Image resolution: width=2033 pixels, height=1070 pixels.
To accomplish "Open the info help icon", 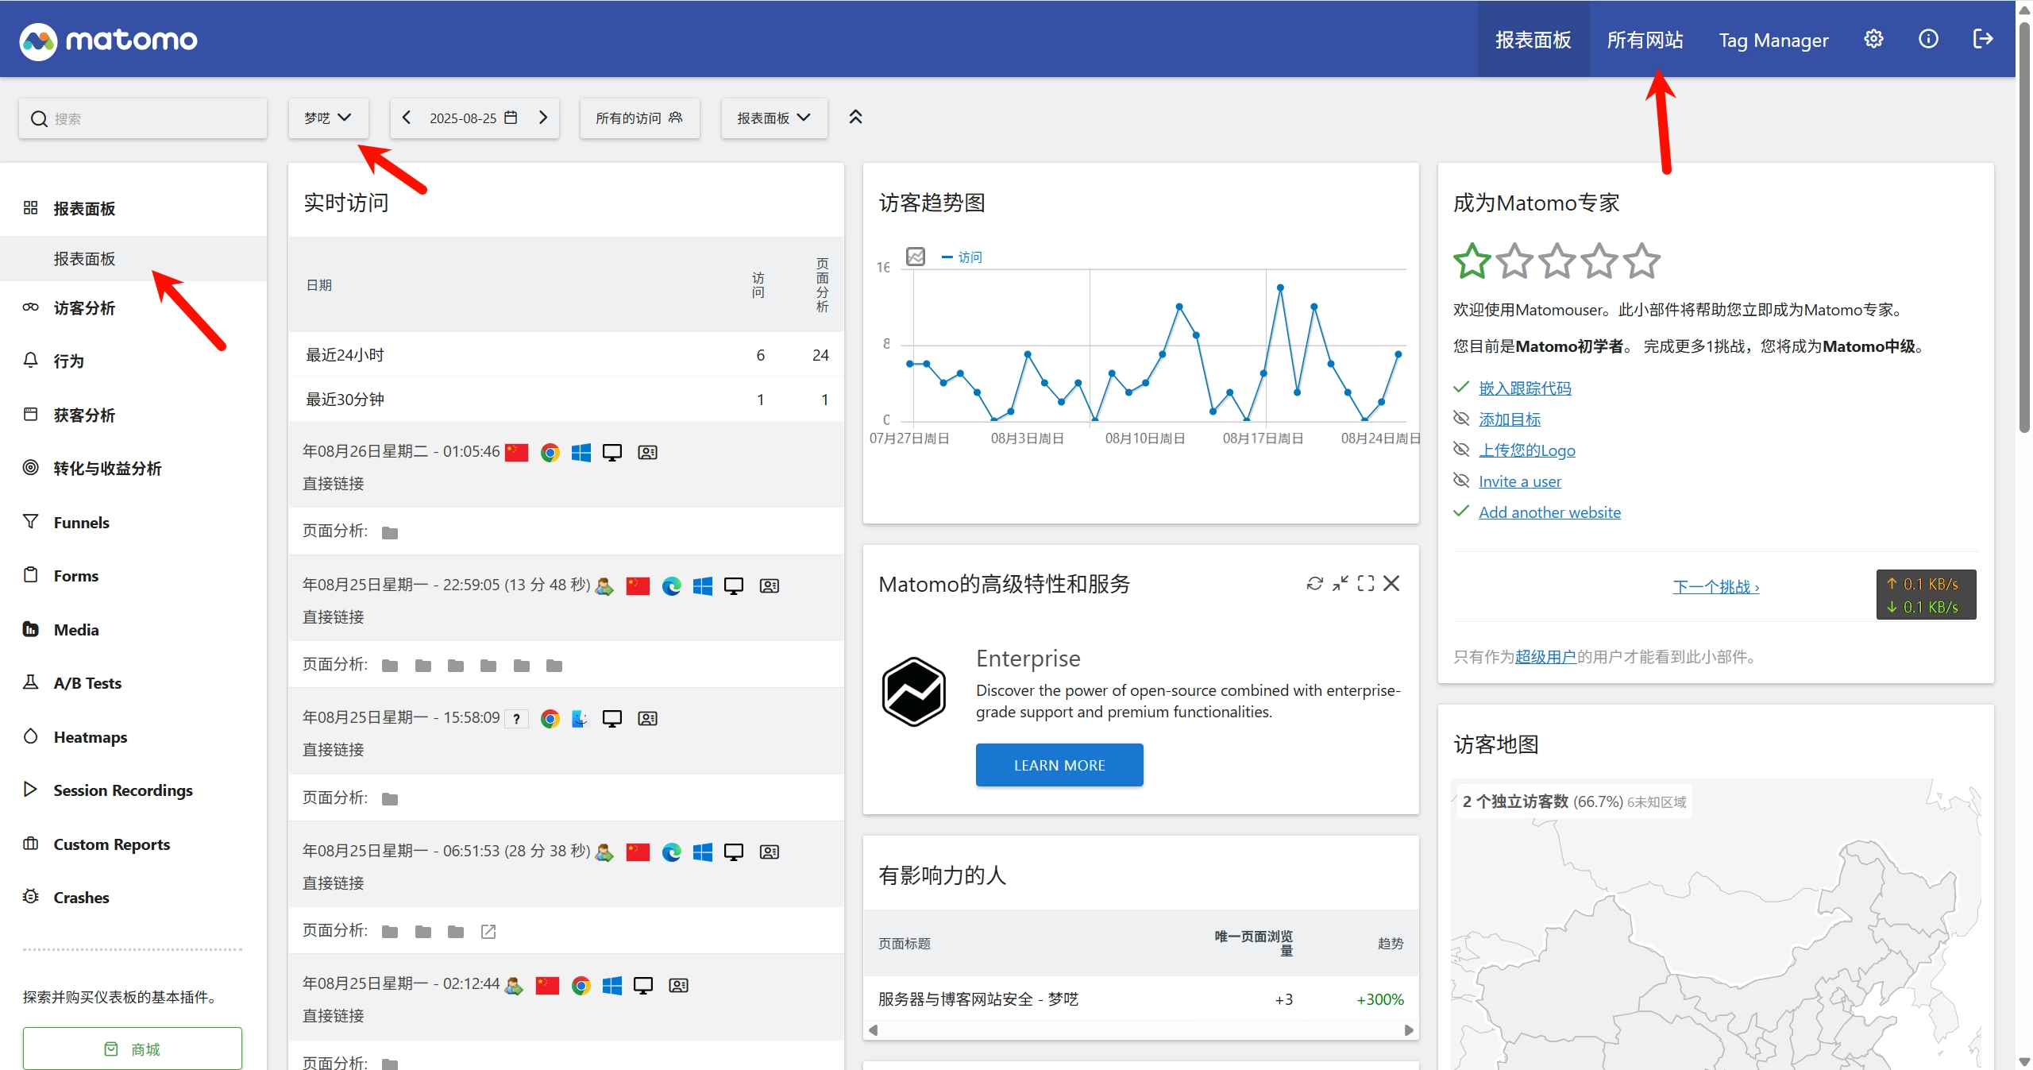I will tap(1928, 39).
